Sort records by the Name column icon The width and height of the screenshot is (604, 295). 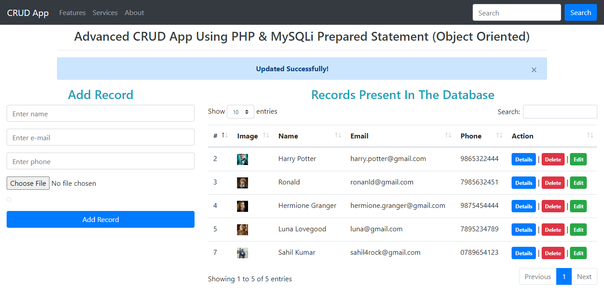tap(339, 135)
